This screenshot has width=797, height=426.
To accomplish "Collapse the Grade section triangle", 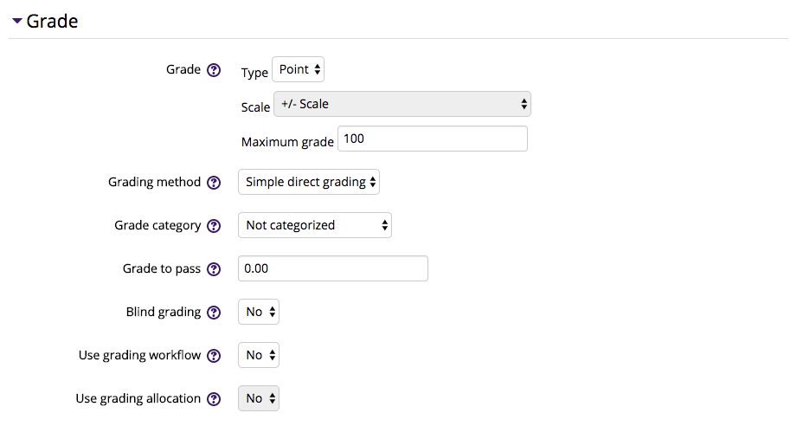I will point(17,21).
